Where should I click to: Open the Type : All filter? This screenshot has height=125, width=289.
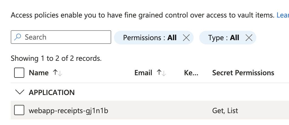[224, 38]
